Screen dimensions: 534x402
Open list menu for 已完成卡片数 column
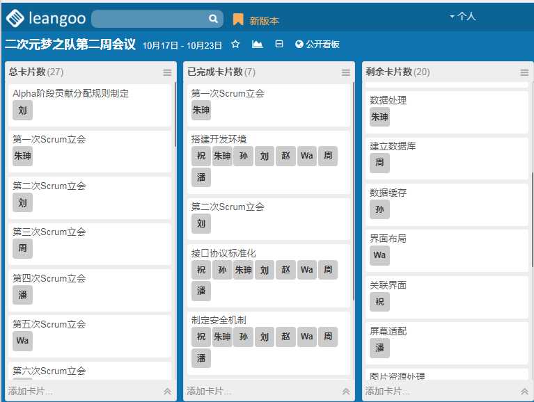pos(345,72)
